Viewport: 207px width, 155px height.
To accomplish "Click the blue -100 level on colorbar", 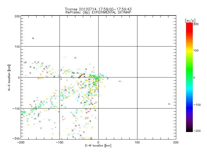I will [x=189, y=105].
